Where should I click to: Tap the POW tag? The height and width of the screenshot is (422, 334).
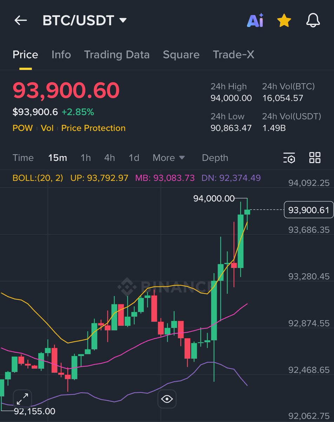[x=22, y=128]
